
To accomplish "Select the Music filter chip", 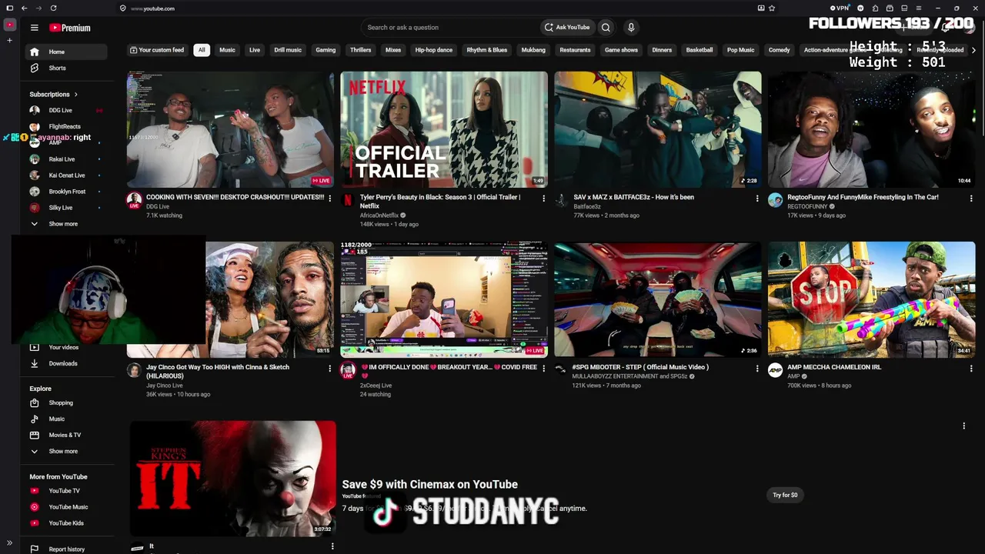I will coord(227,50).
